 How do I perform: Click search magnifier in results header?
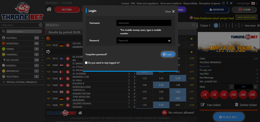[x=194, y=25]
